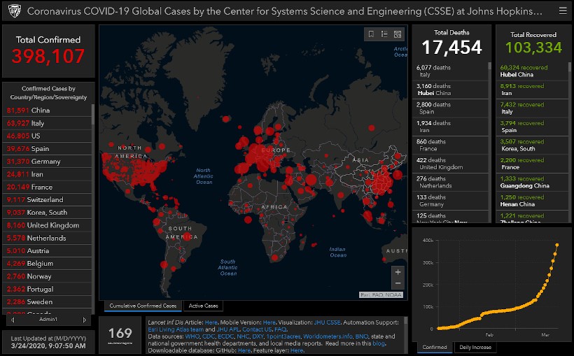
Task: Go to previous Admin level with left arrow
Action: [13, 320]
